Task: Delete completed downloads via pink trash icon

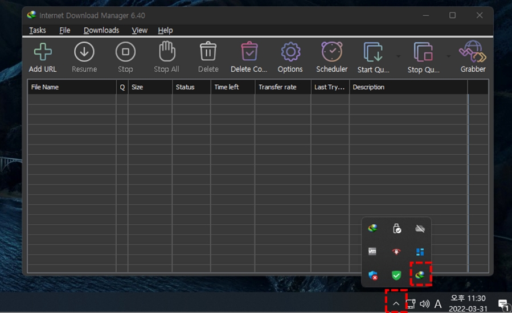Action: (249, 57)
